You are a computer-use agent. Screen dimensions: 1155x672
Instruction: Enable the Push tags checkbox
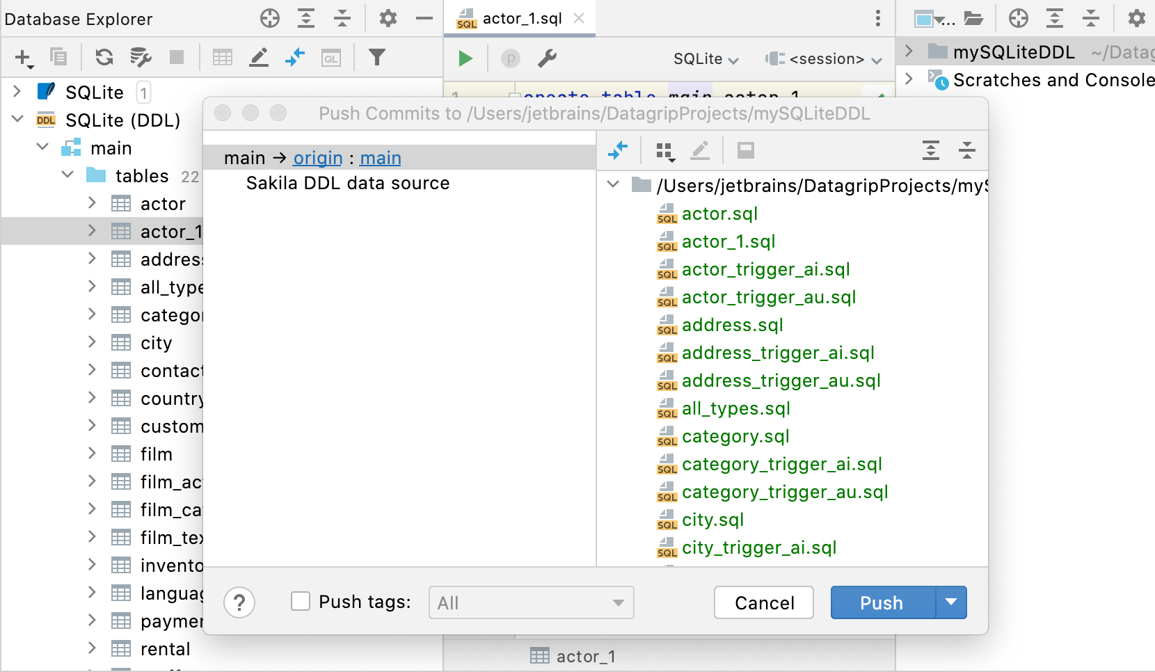pyautogui.click(x=301, y=602)
